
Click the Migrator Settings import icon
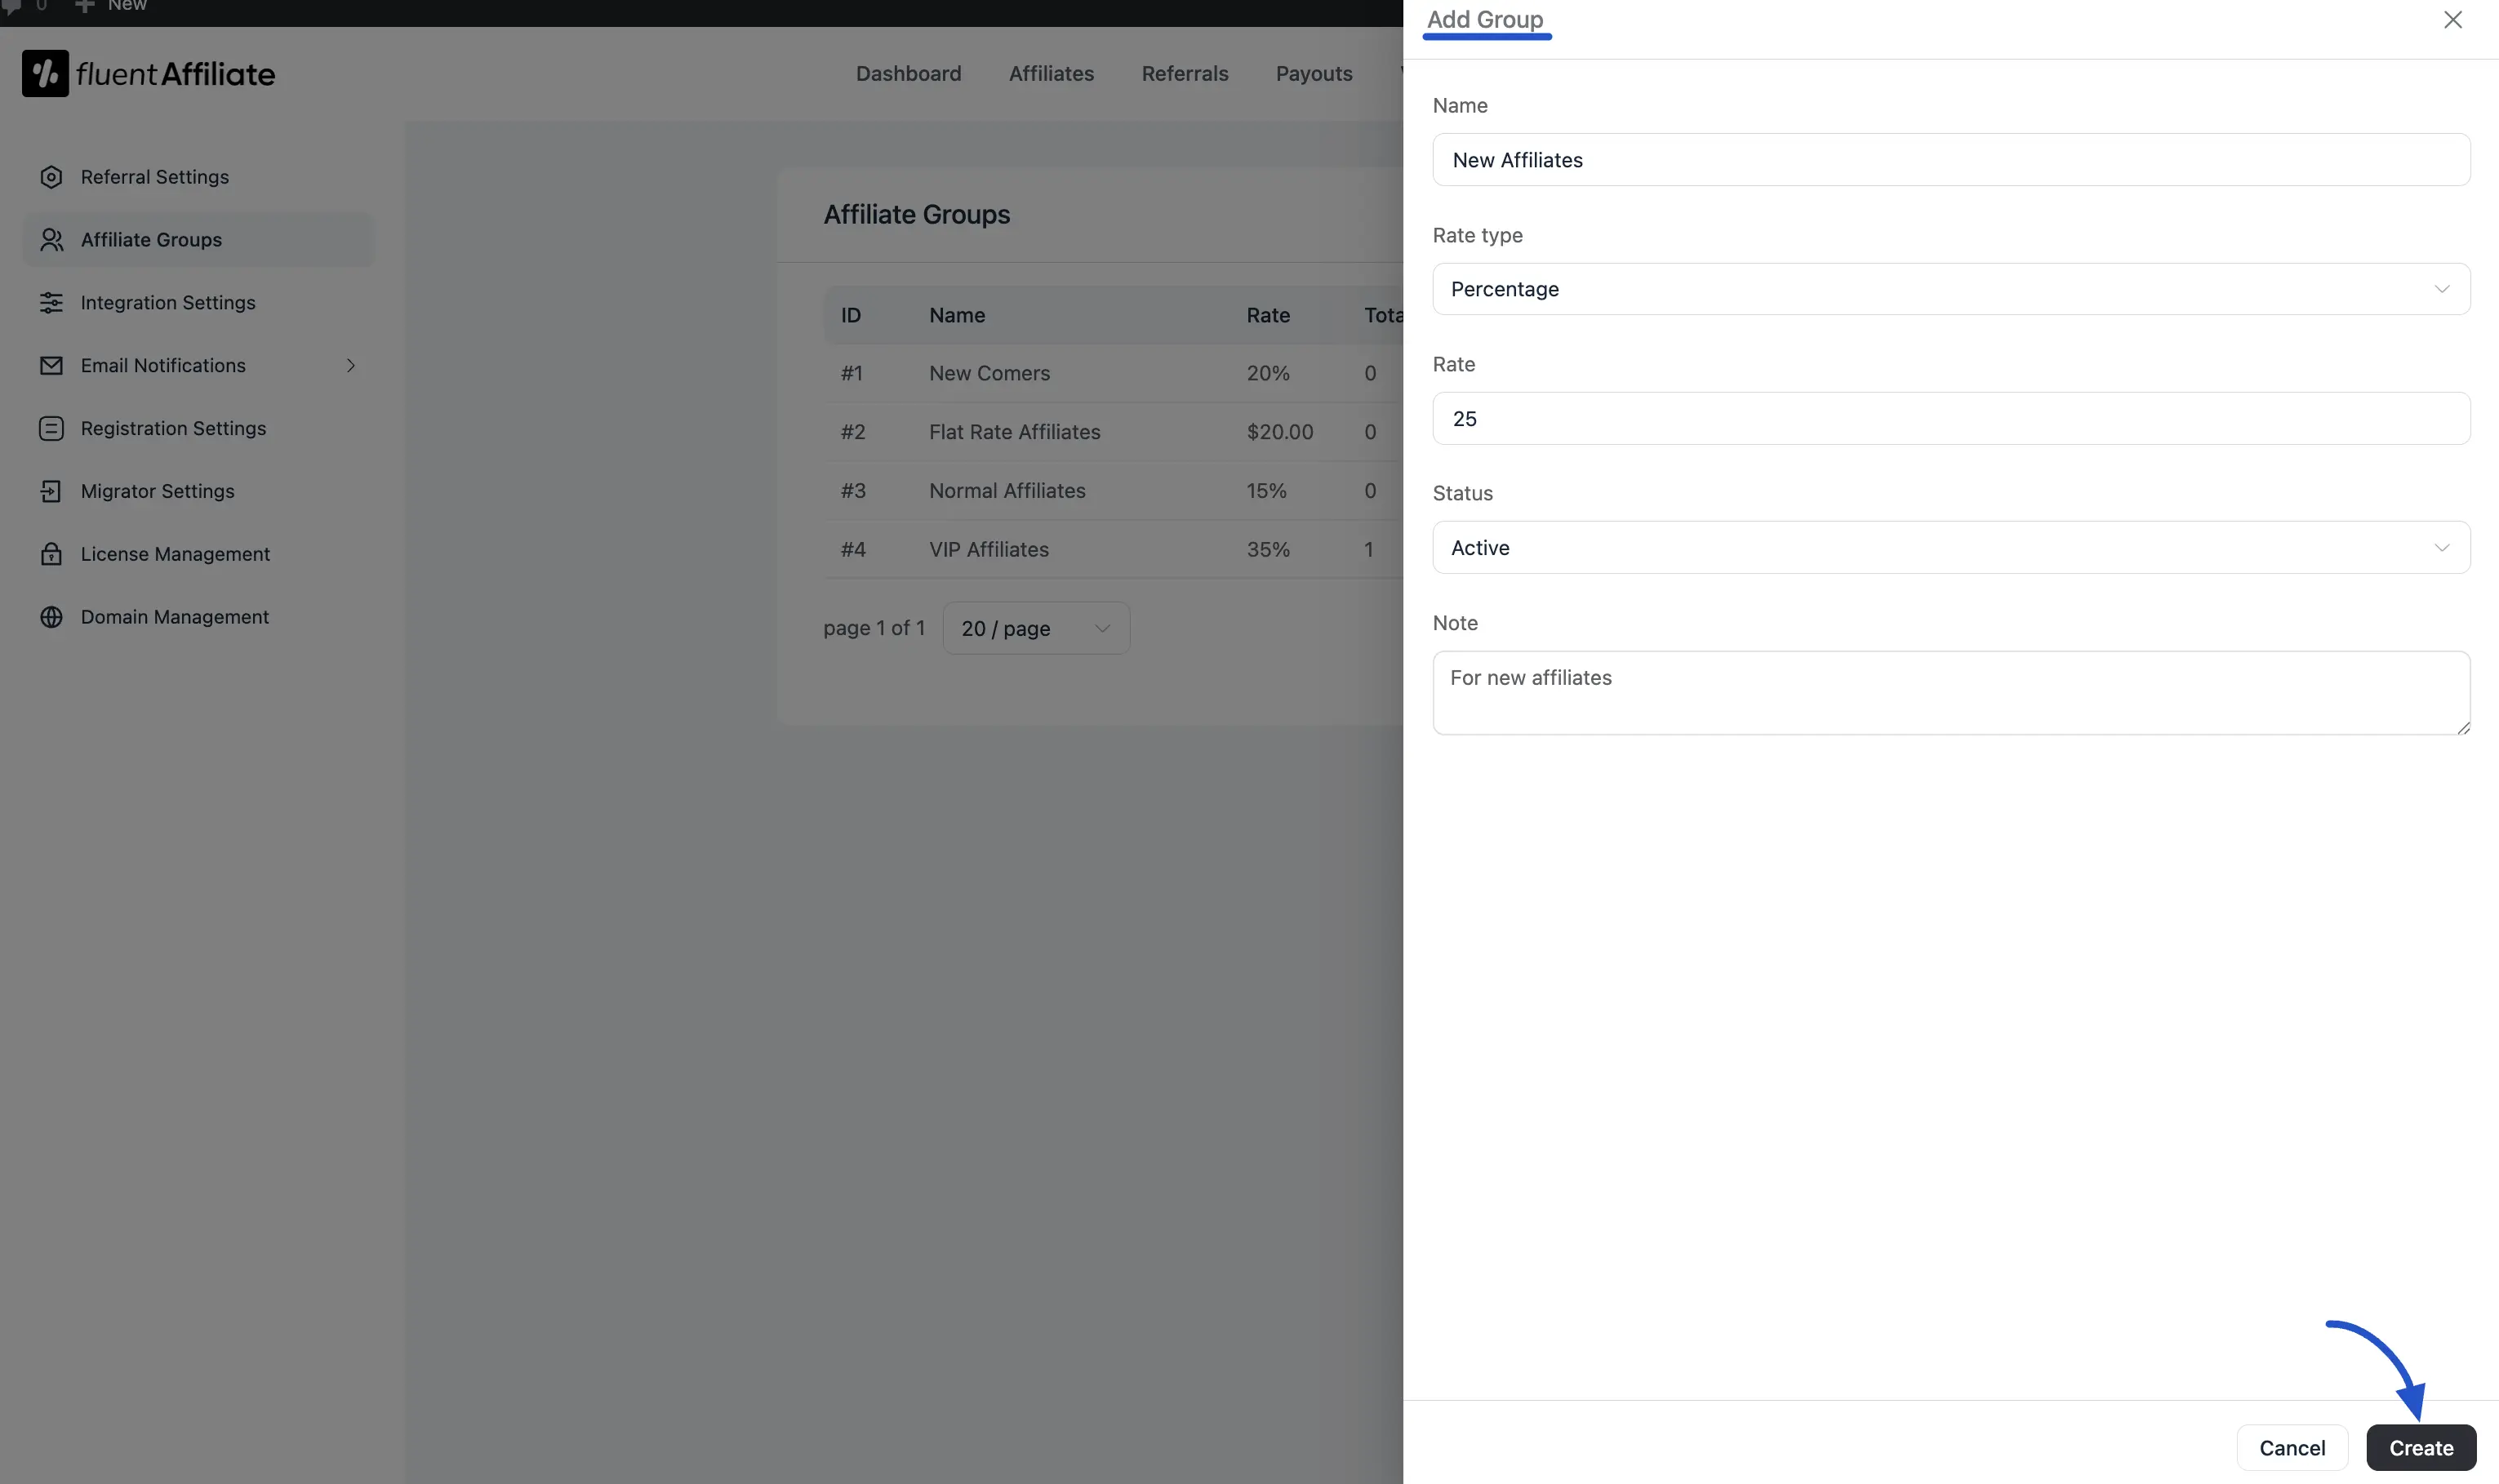51,491
